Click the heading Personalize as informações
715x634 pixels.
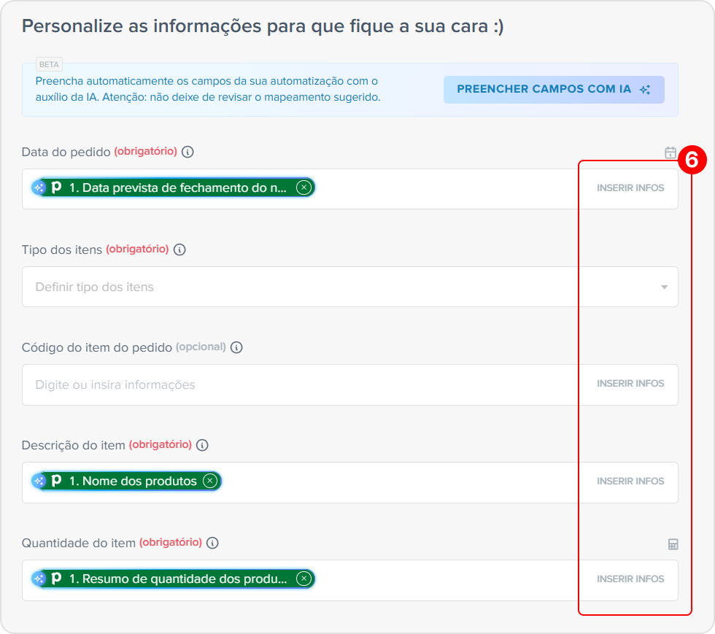[263, 26]
